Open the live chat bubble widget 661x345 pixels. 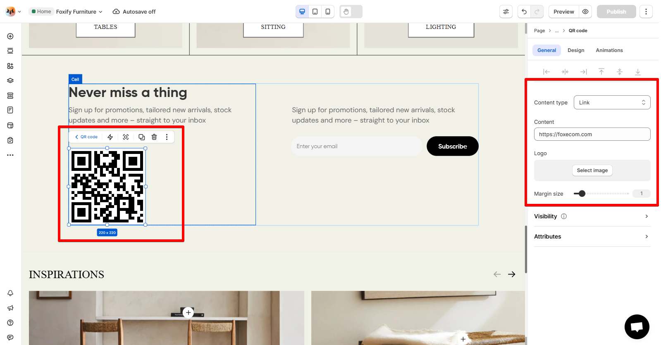[637, 327]
